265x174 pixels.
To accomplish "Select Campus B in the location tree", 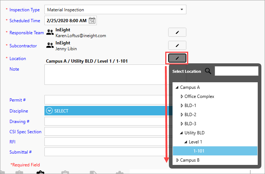I will [x=190, y=160].
